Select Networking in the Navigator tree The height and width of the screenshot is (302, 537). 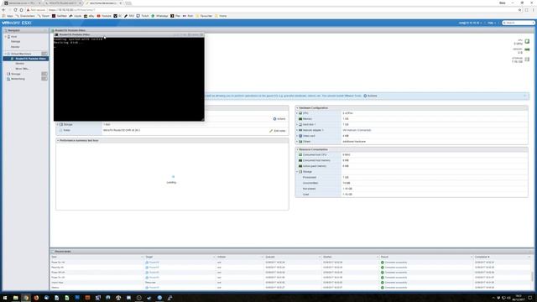coord(18,79)
